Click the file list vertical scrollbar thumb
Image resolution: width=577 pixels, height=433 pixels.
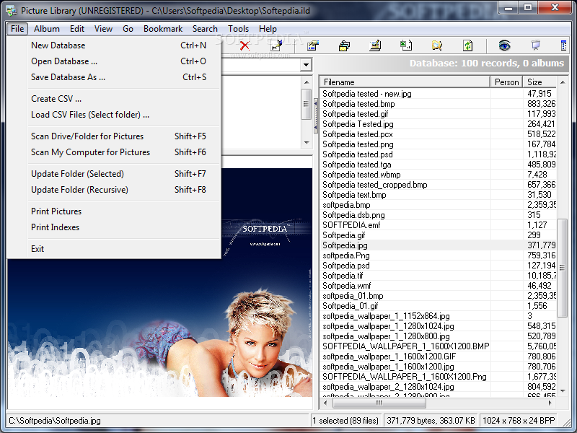coord(562,268)
